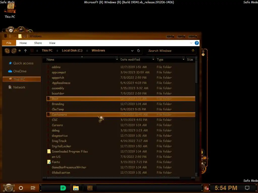Select Network in navigation pane

(x=22, y=87)
